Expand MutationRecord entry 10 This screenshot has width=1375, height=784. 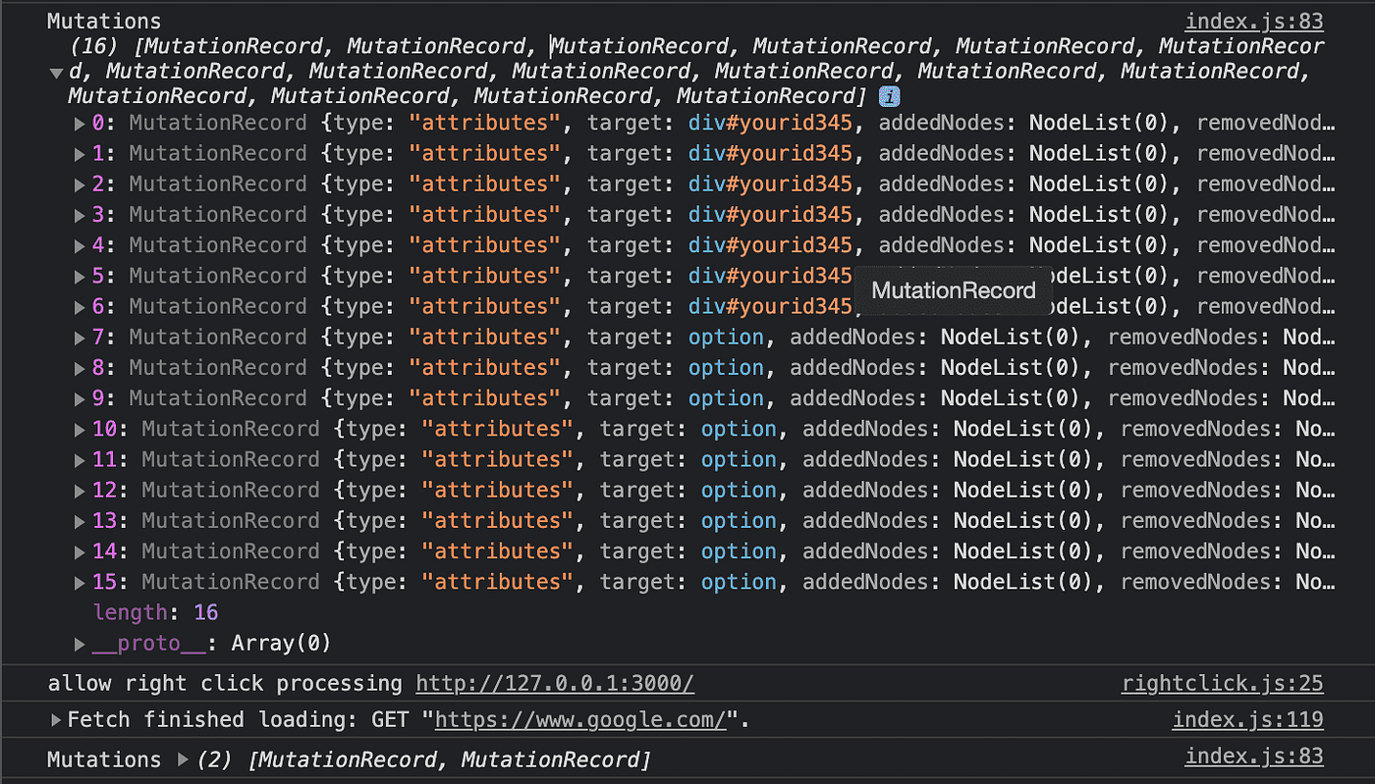click(80, 430)
